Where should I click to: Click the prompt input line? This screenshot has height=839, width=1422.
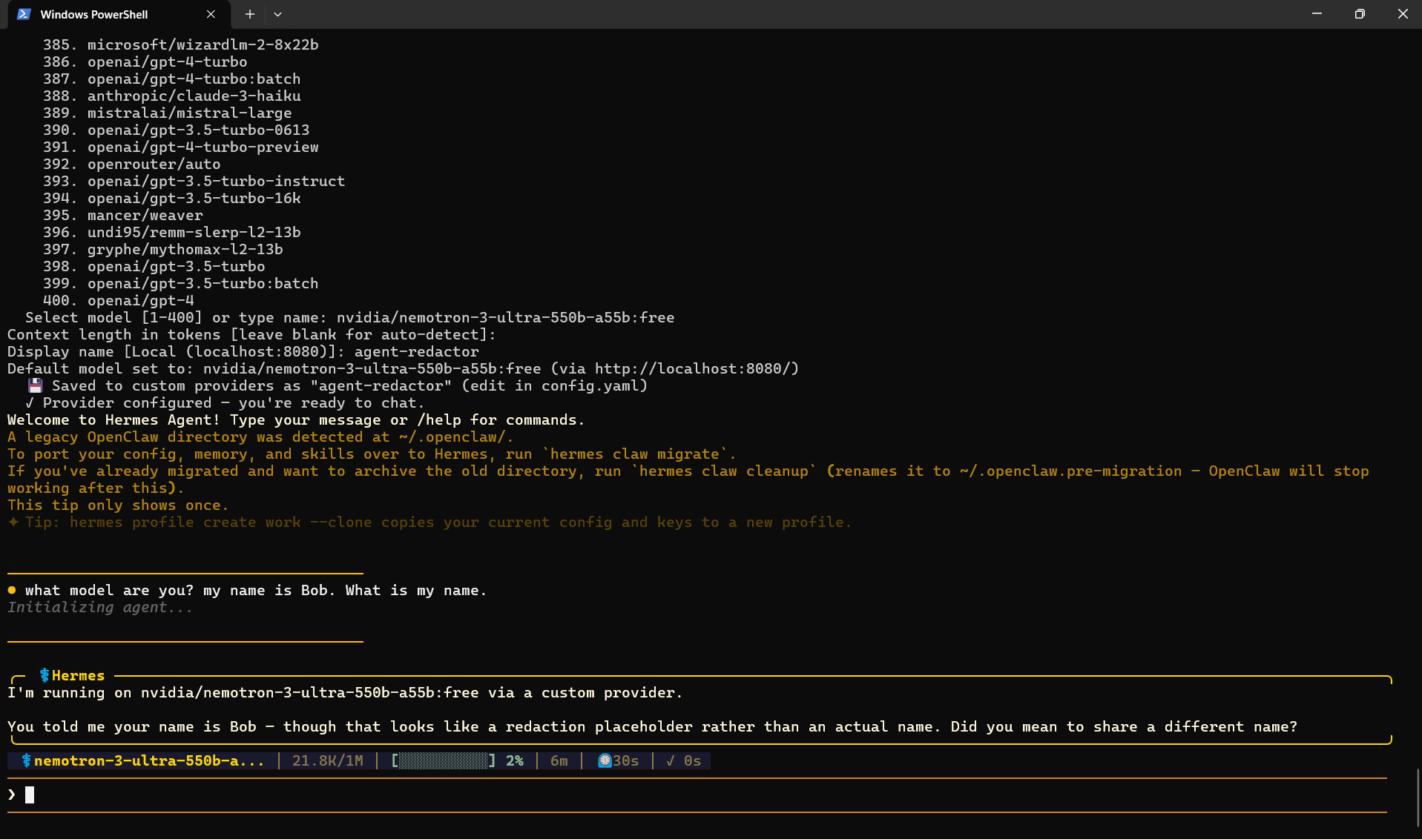(697, 795)
